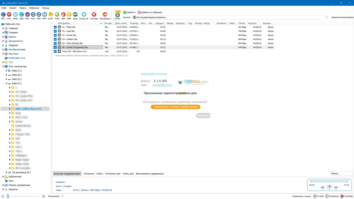354x199 pixels.
Task: Uncheck 06 – Strobe [Fragments].flac
Action: pyautogui.click(x=55, y=47)
